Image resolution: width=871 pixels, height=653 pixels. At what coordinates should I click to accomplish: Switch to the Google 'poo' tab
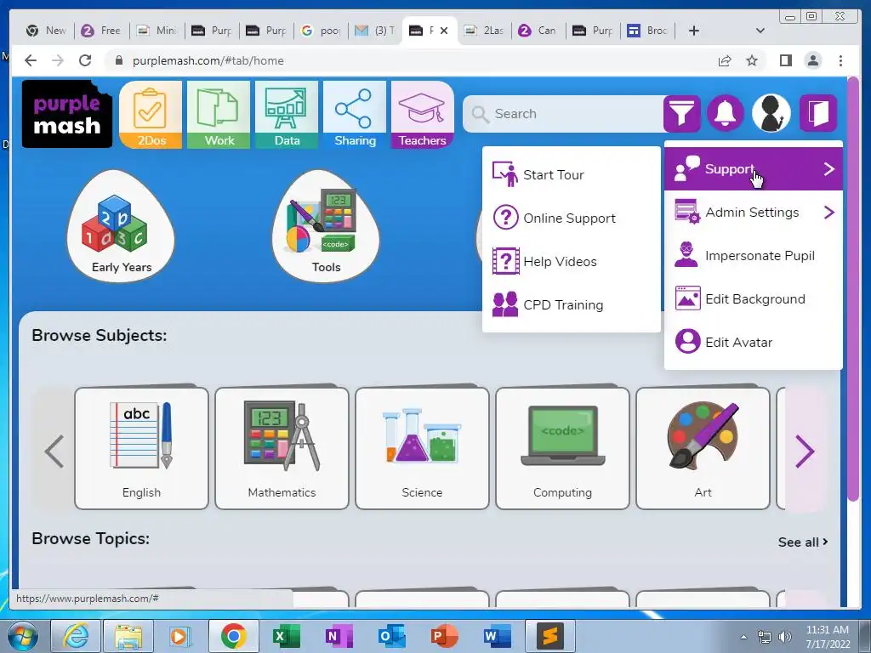[x=321, y=31]
